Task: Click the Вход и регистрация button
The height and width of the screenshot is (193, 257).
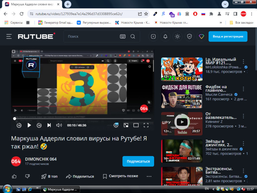Action: point(228,37)
